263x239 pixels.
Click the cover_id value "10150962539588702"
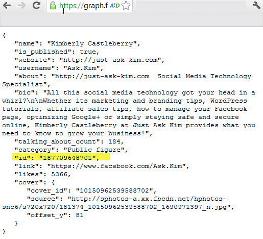tap(114, 190)
